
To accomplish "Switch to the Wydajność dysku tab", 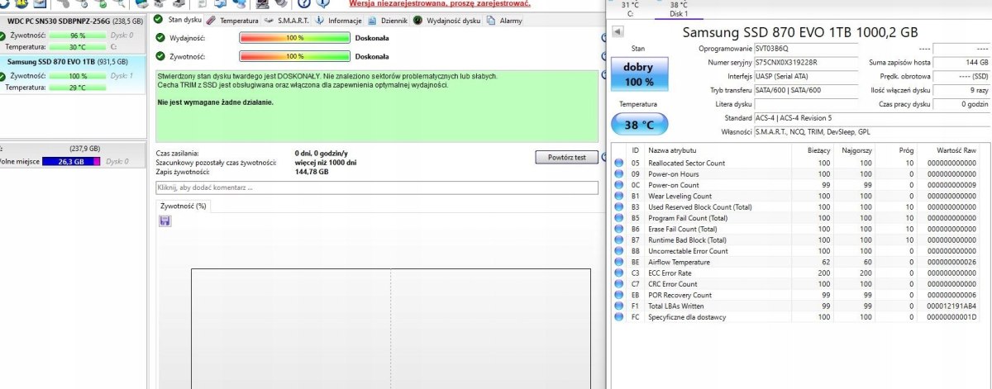I will (446, 20).
